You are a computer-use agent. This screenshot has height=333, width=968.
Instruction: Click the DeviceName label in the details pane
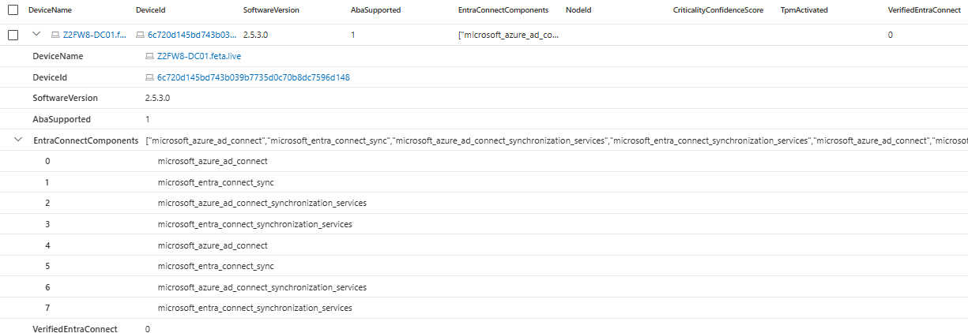tap(58, 57)
